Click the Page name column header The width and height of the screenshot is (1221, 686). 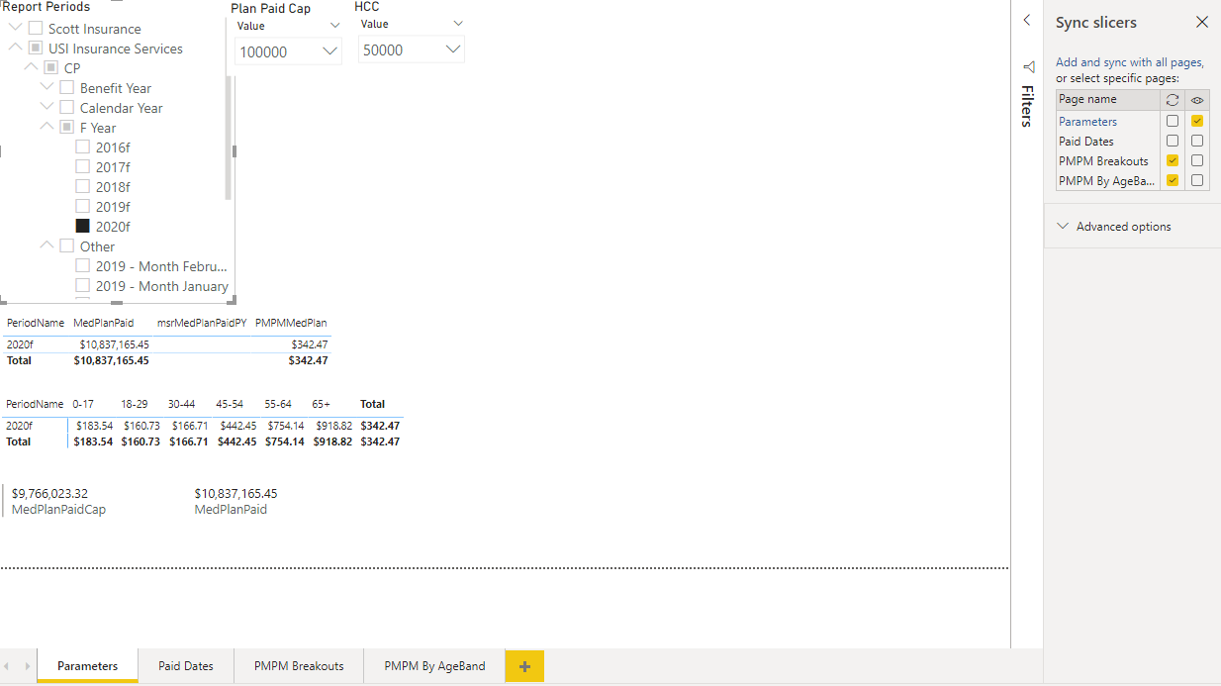tap(1107, 100)
